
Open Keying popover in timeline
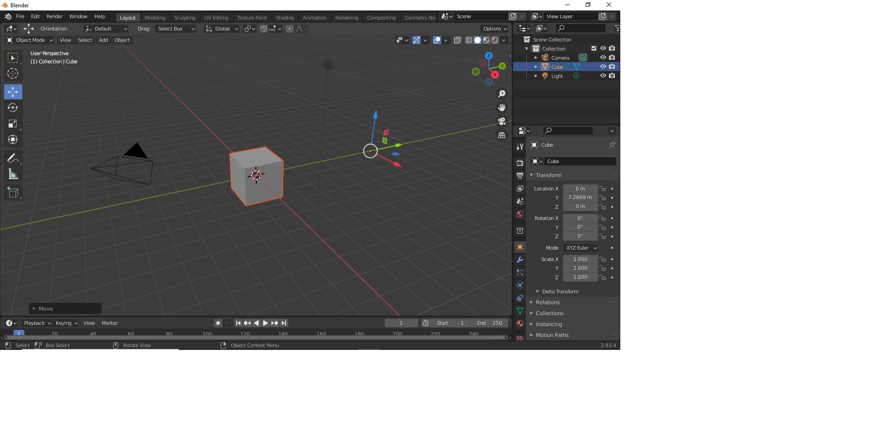click(66, 323)
